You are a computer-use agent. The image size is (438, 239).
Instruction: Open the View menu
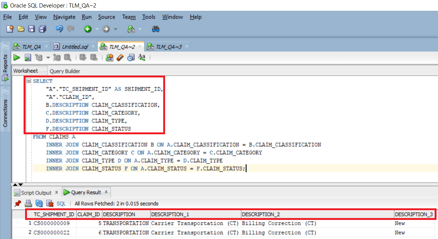[41, 17]
